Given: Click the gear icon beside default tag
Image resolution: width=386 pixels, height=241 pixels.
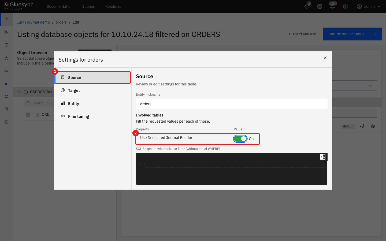Looking at the screenshot, I should [x=373, y=126].
